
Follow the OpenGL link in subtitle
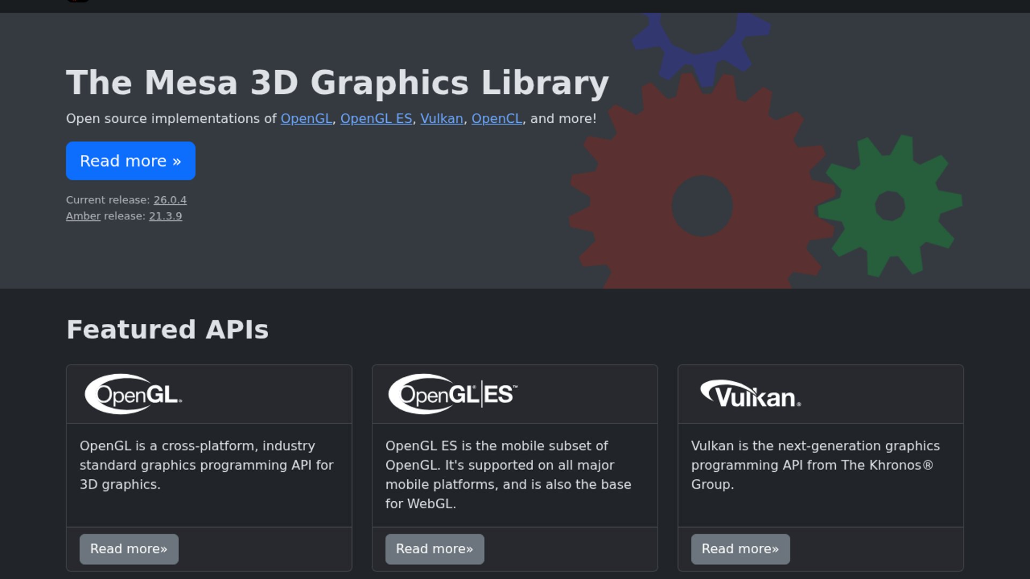click(x=306, y=118)
